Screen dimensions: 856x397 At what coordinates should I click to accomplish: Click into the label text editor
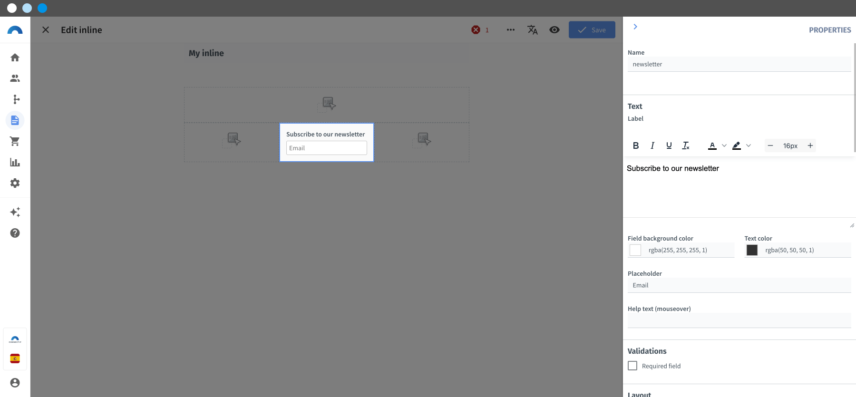coord(739,187)
